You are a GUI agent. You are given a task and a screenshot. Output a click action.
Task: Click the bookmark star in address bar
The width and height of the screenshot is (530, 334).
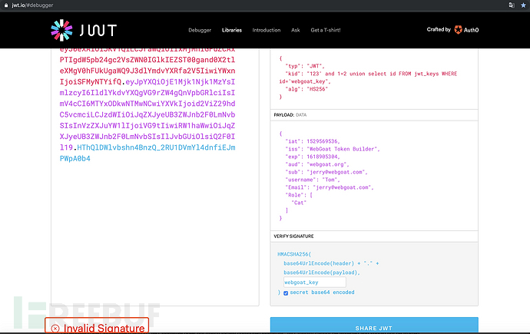pos(523,5)
